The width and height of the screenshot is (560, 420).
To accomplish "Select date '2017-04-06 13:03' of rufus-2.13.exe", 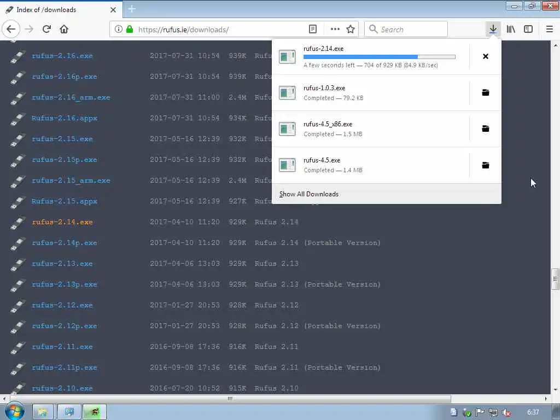I will (185, 264).
